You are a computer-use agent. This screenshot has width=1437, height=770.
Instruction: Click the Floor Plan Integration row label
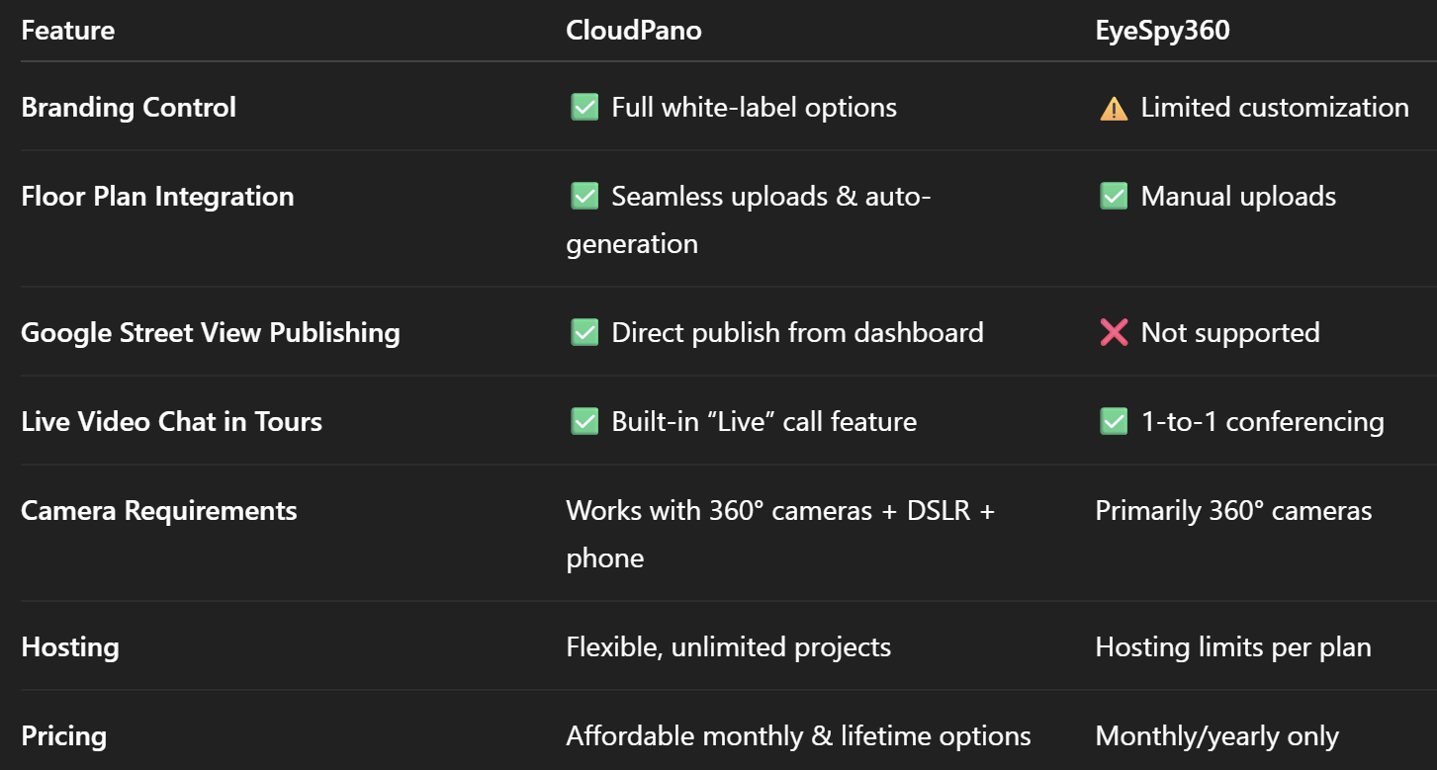pyautogui.click(x=157, y=196)
